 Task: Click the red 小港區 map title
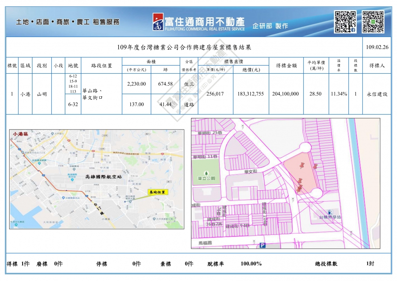pos(21,134)
